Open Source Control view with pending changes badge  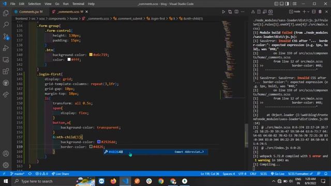click(6, 37)
